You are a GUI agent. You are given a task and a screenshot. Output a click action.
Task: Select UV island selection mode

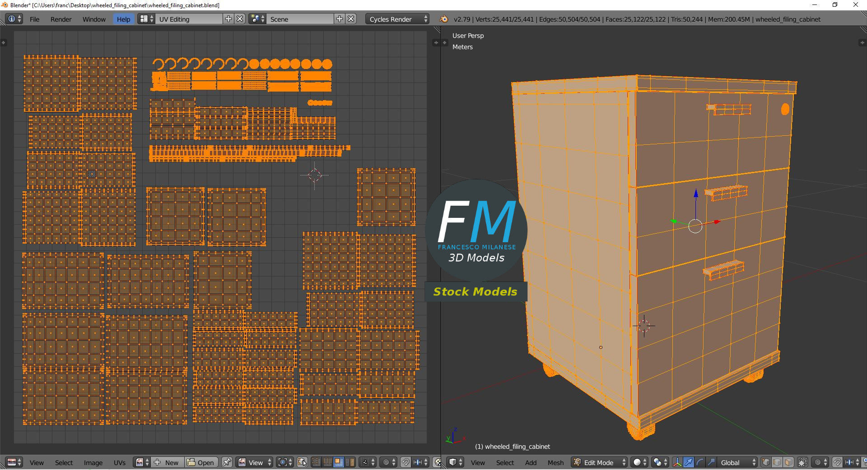tap(349, 462)
